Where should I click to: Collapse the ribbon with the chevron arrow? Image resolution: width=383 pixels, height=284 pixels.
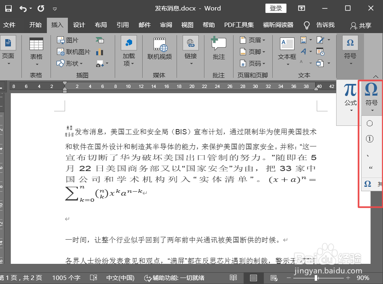tap(376, 77)
